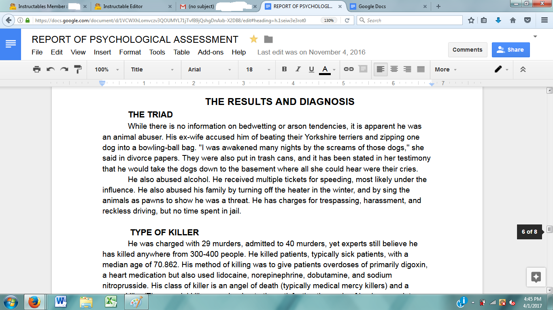This screenshot has width=553, height=310.
Task: Open the Format menu
Action: click(x=130, y=52)
